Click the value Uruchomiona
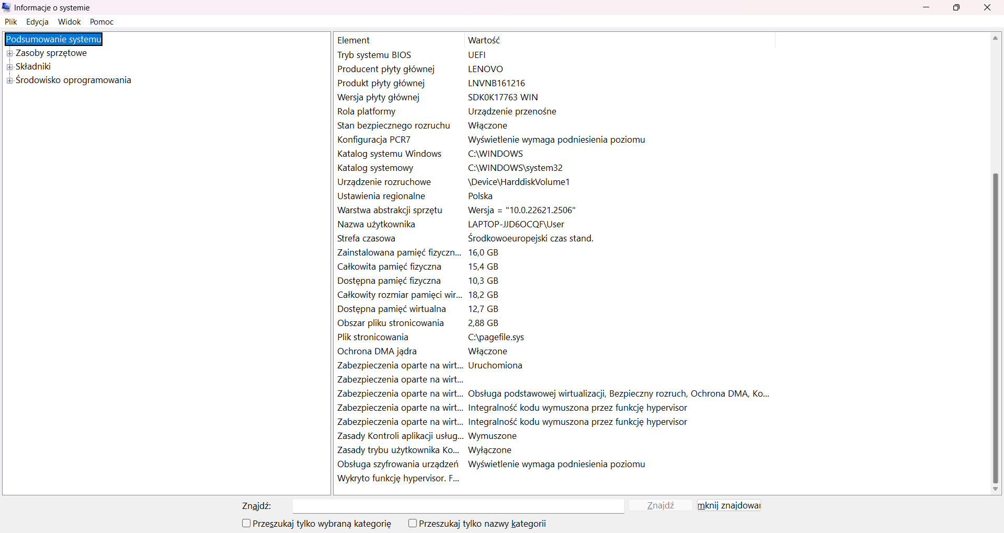 [495, 365]
